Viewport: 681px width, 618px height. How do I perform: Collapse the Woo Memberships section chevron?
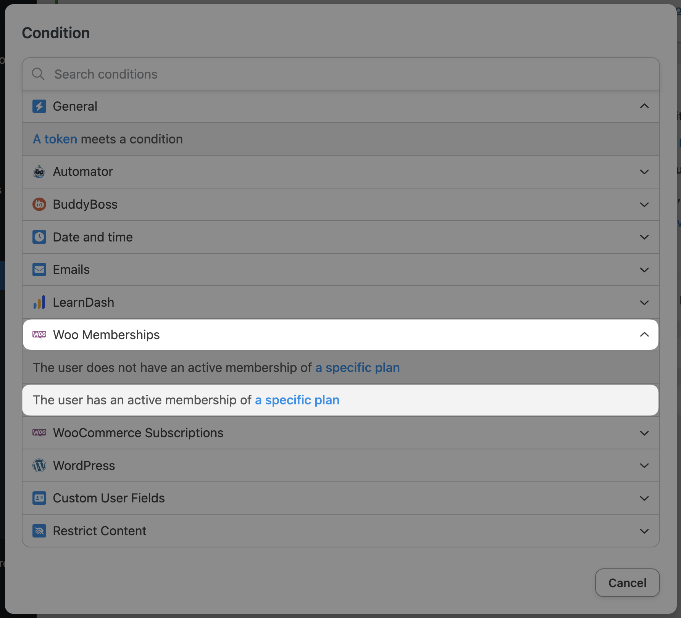pyautogui.click(x=644, y=335)
